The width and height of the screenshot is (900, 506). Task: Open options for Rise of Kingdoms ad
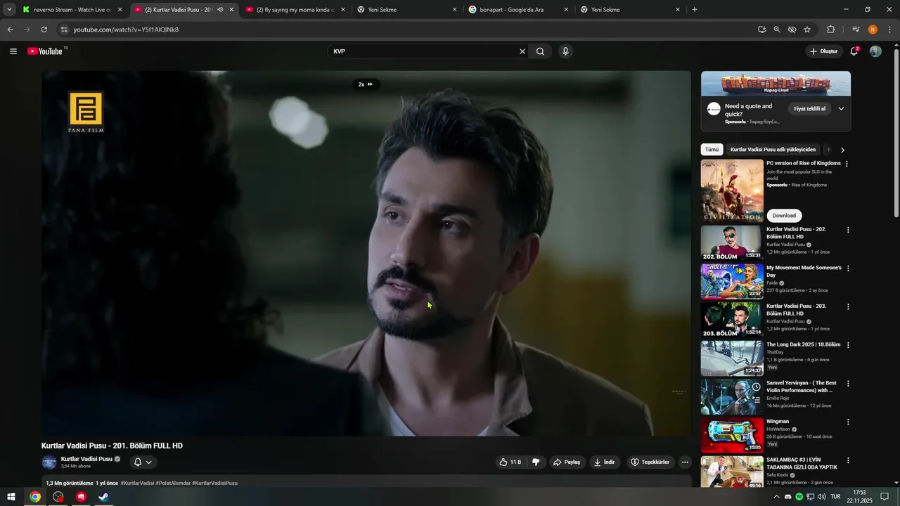(x=847, y=164)
